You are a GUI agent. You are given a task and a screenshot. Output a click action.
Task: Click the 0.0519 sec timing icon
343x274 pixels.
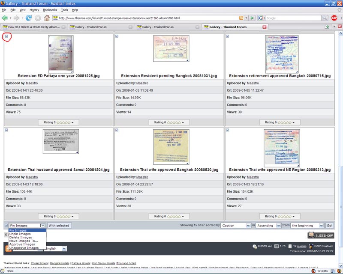[255, 247]
